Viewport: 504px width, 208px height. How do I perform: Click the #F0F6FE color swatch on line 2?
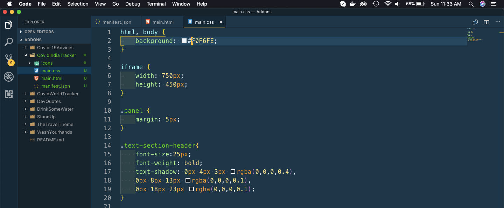[x=184, y=41]
